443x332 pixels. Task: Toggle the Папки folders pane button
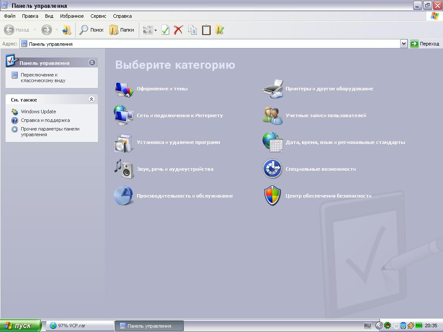coord(122,30)
